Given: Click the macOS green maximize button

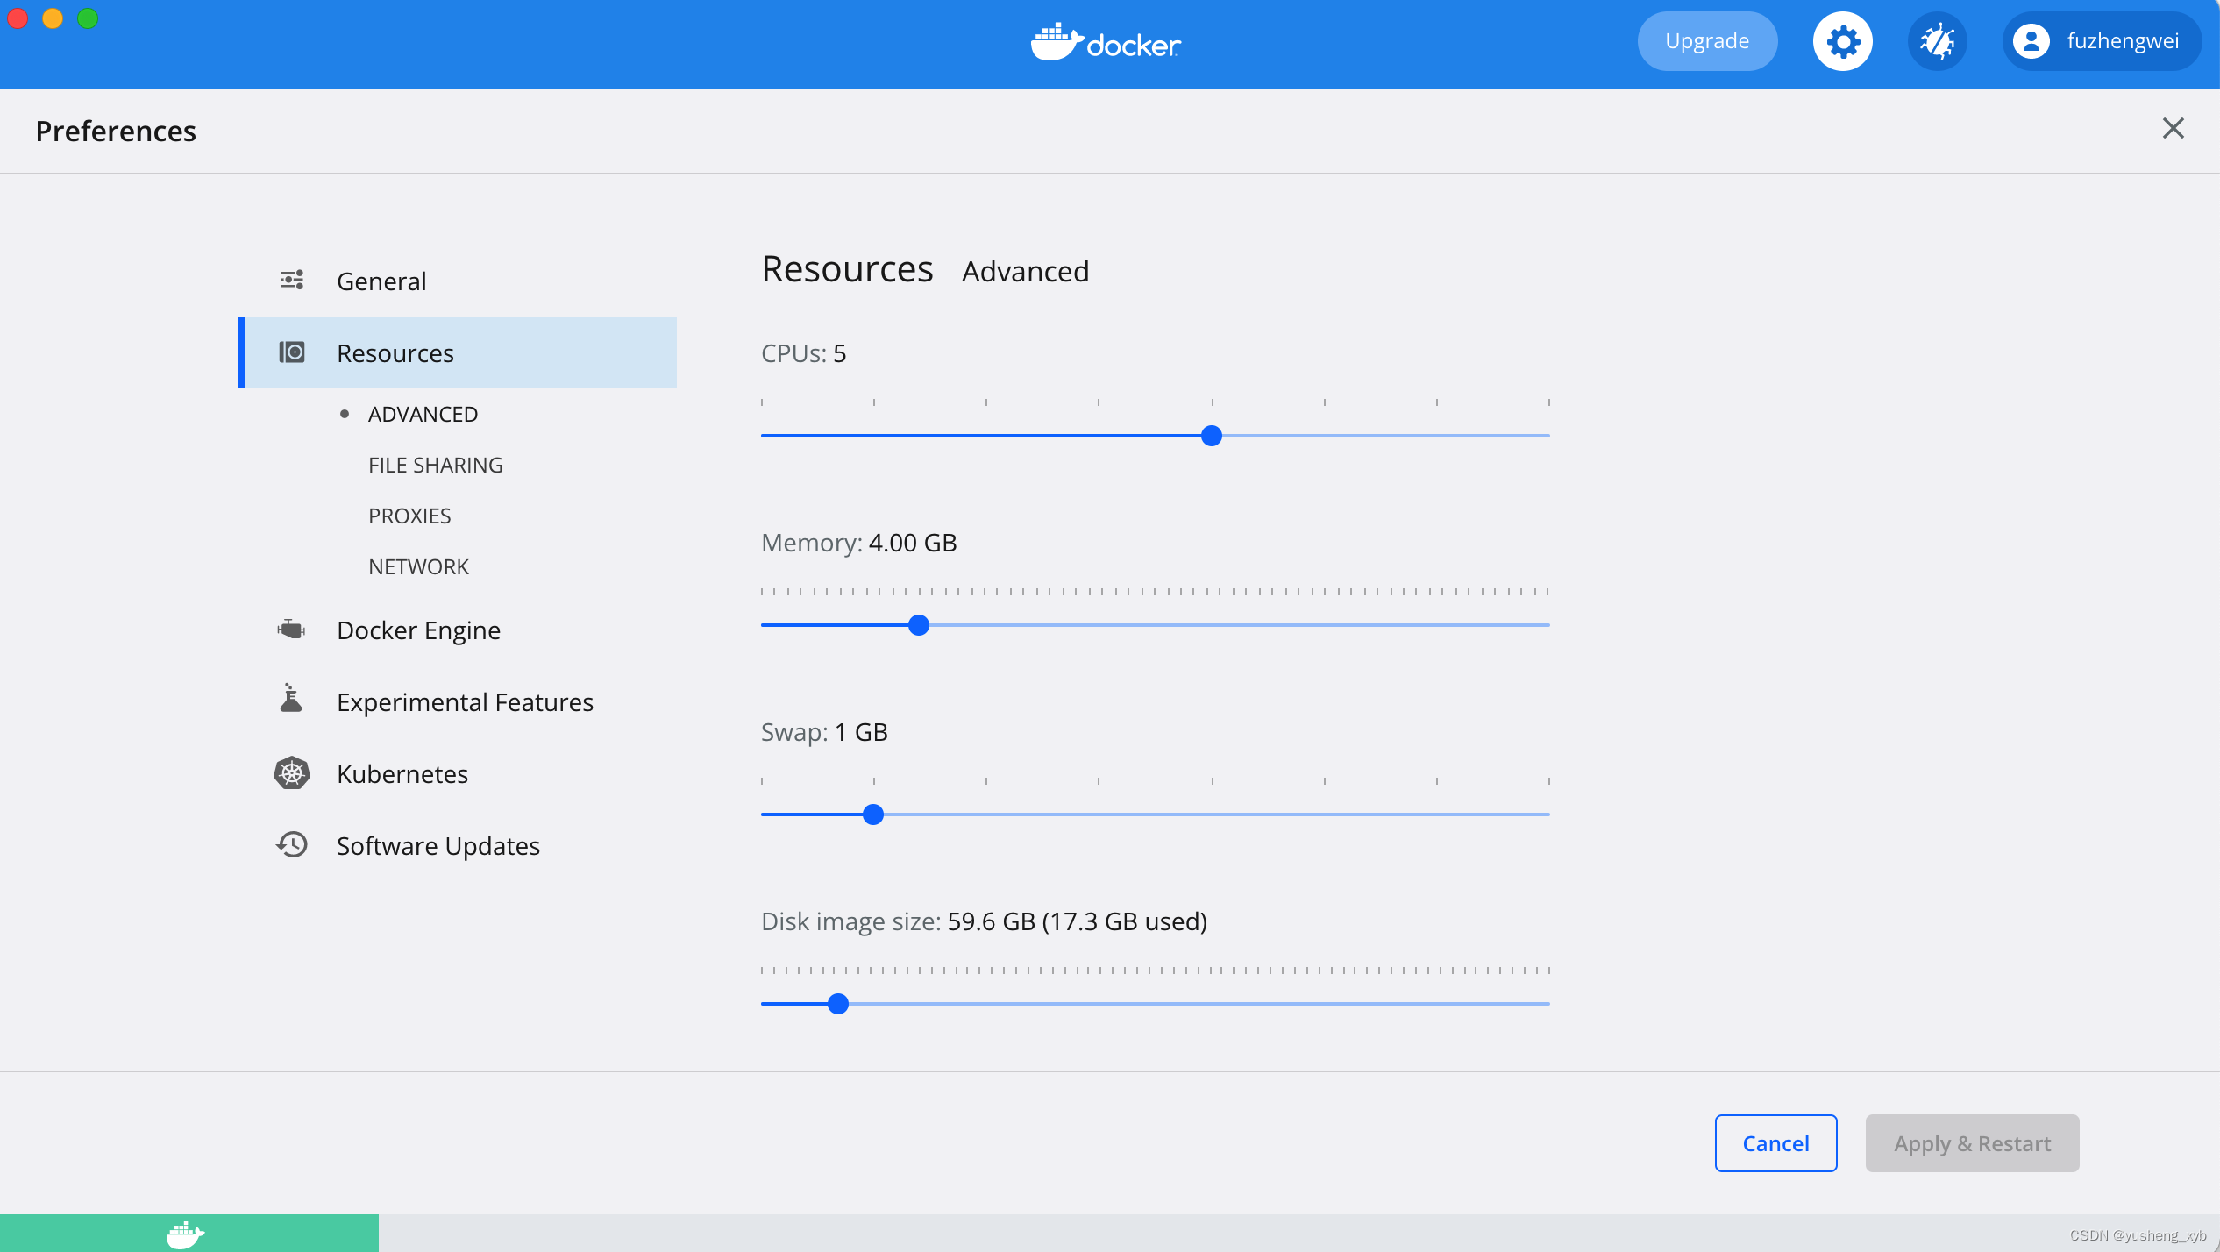Looking at the screenshot, I should point(87,18).
